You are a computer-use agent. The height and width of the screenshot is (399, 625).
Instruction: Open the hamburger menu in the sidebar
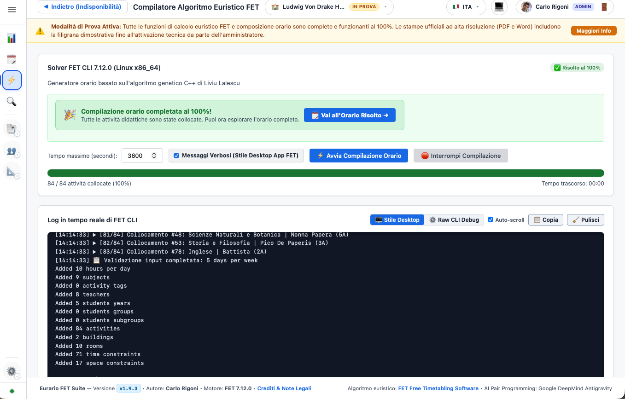[x=12, y=10]
